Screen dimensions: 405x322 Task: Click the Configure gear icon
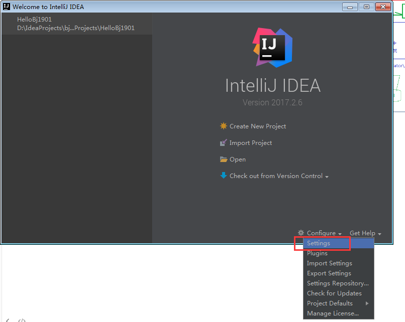coord(301,233)
